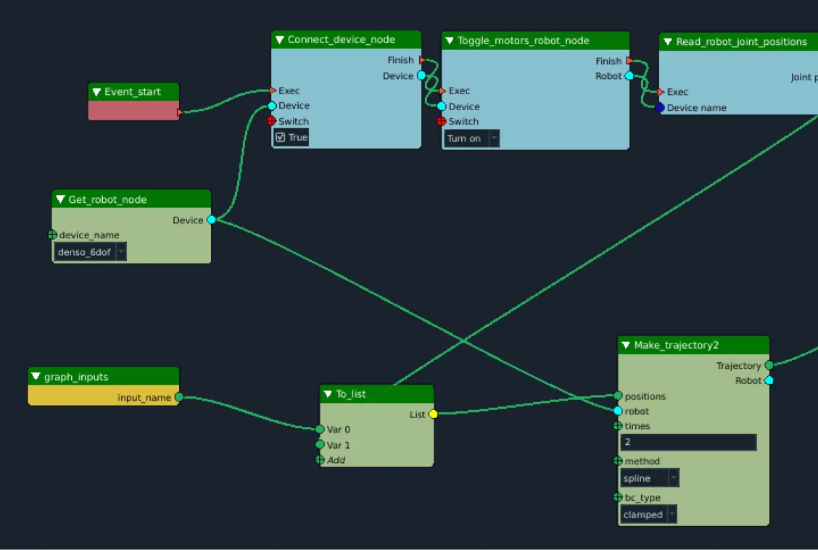Image resolution: width=818 pixels, height=550 pixels.
Task: Click the plus icon beside device_name on Get_robot_node
Action: [x=51, y=235]
